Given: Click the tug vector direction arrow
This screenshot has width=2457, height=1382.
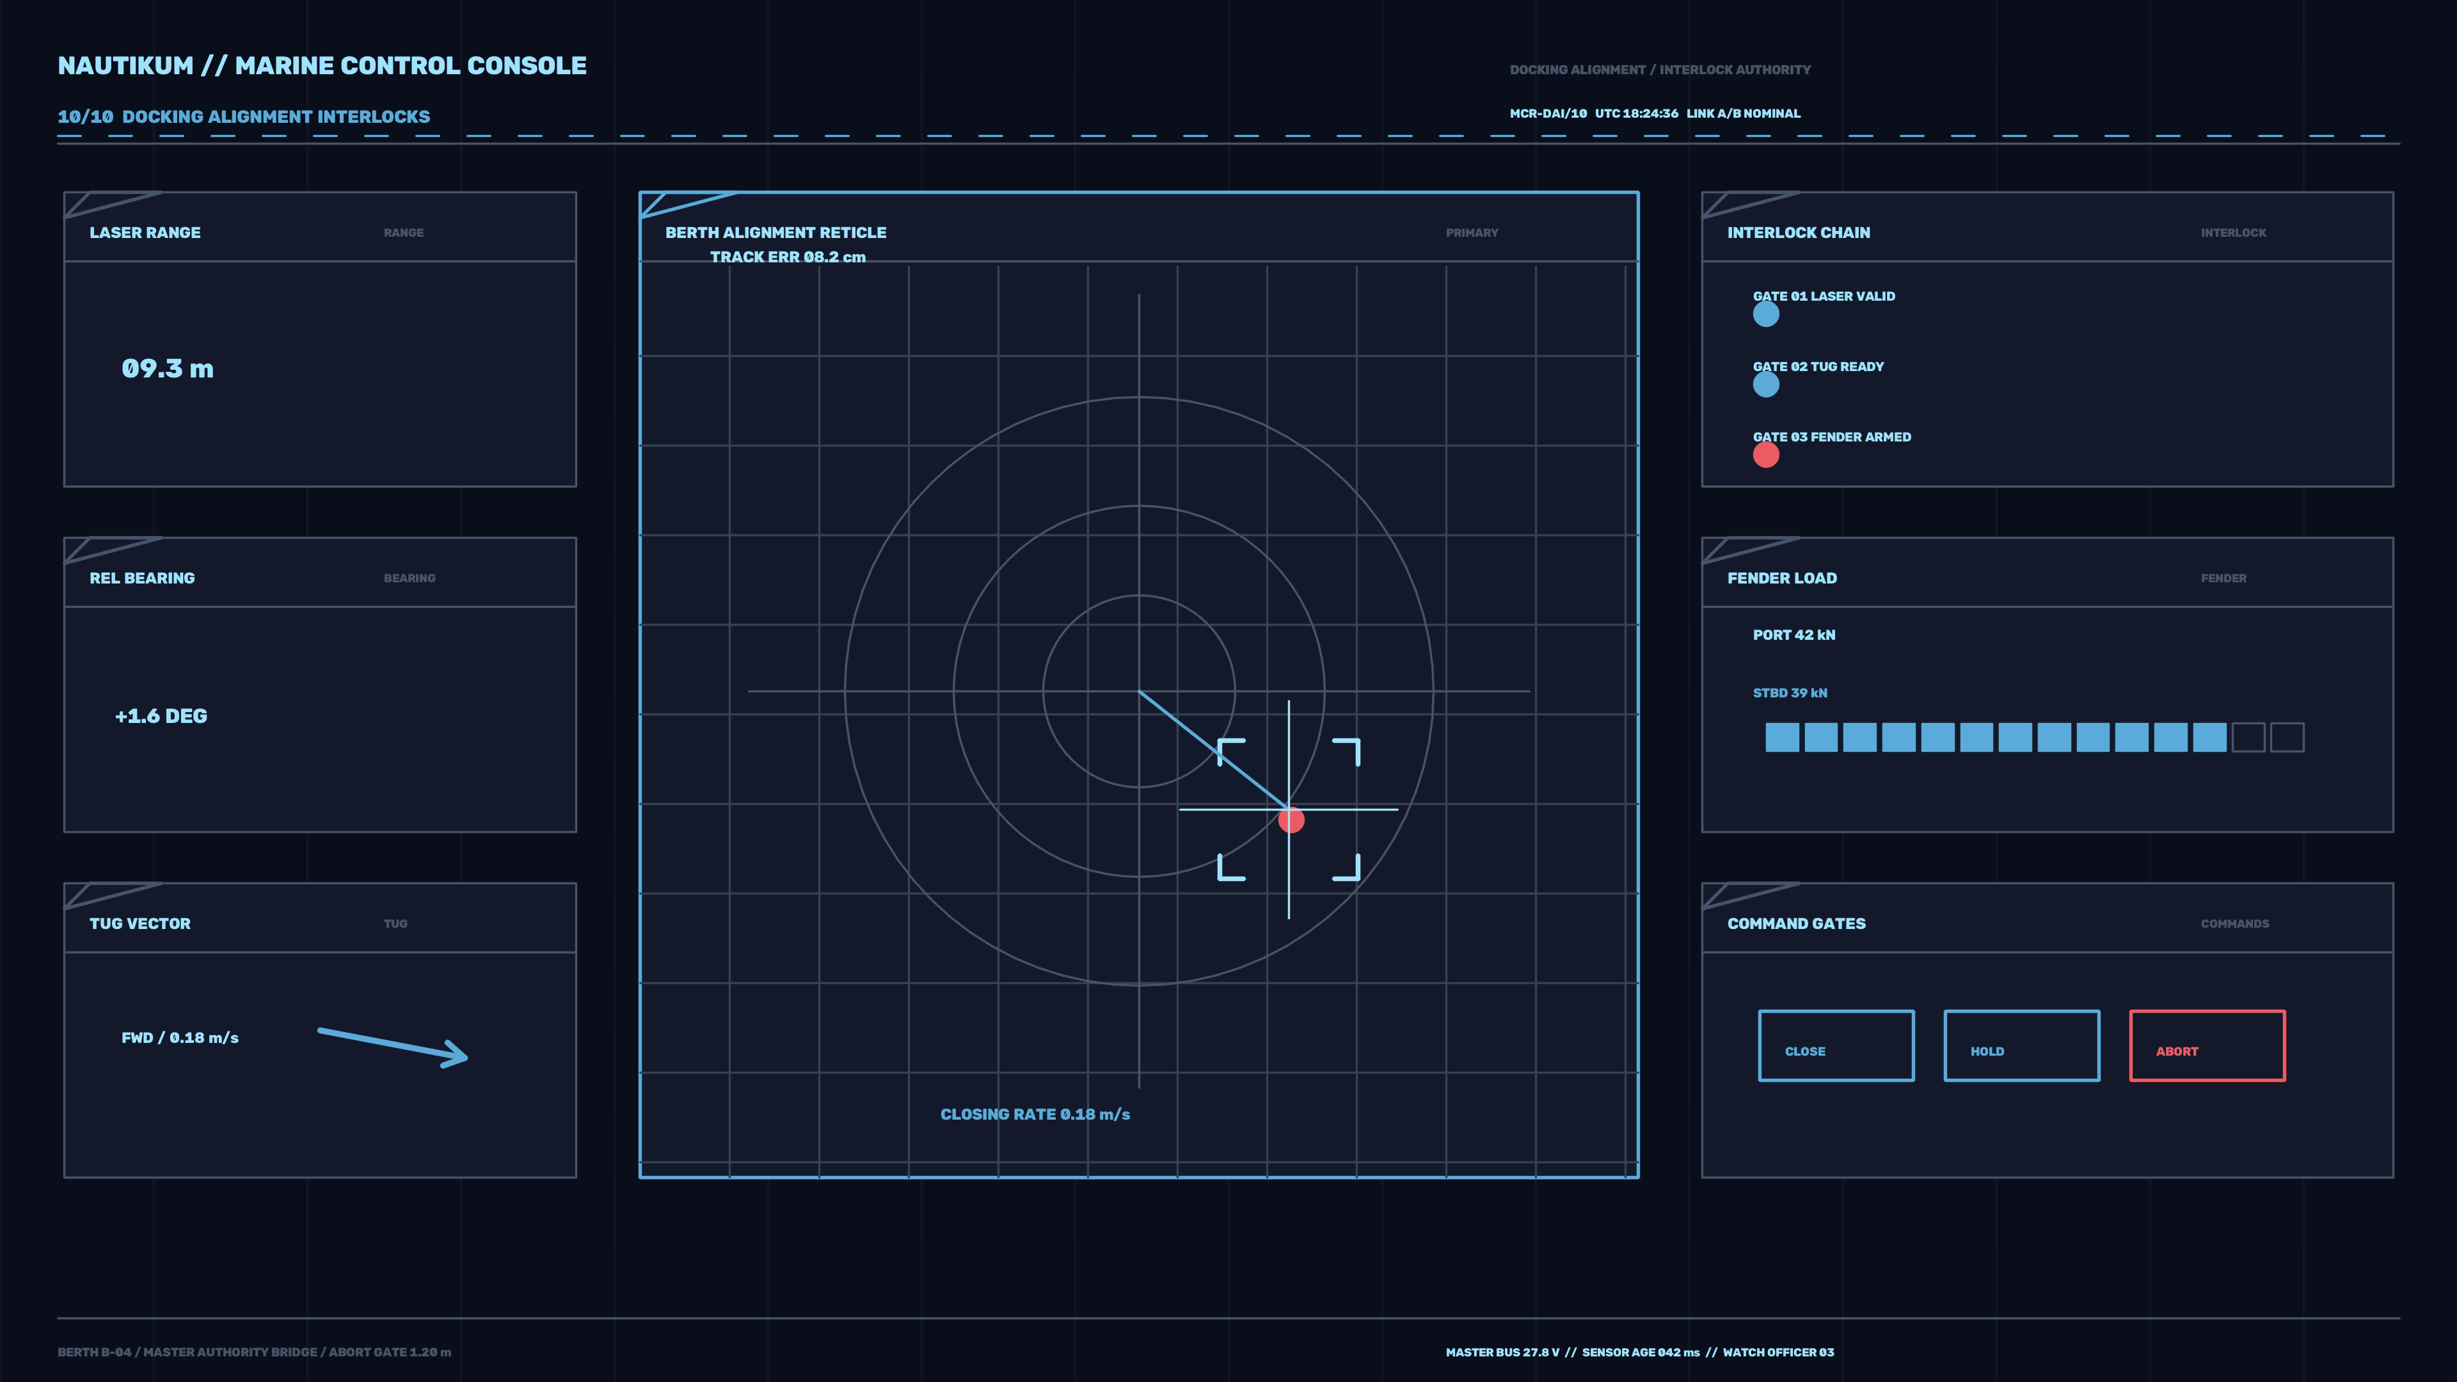Looking at the screenshot, I should tap(393, 1047).
